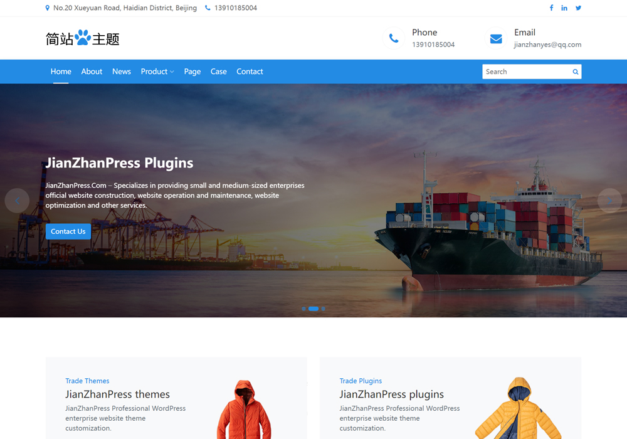Click inside the Search input field
Image resolution: width=627 pixels, height=439 pixels.
tap(527, 71)
